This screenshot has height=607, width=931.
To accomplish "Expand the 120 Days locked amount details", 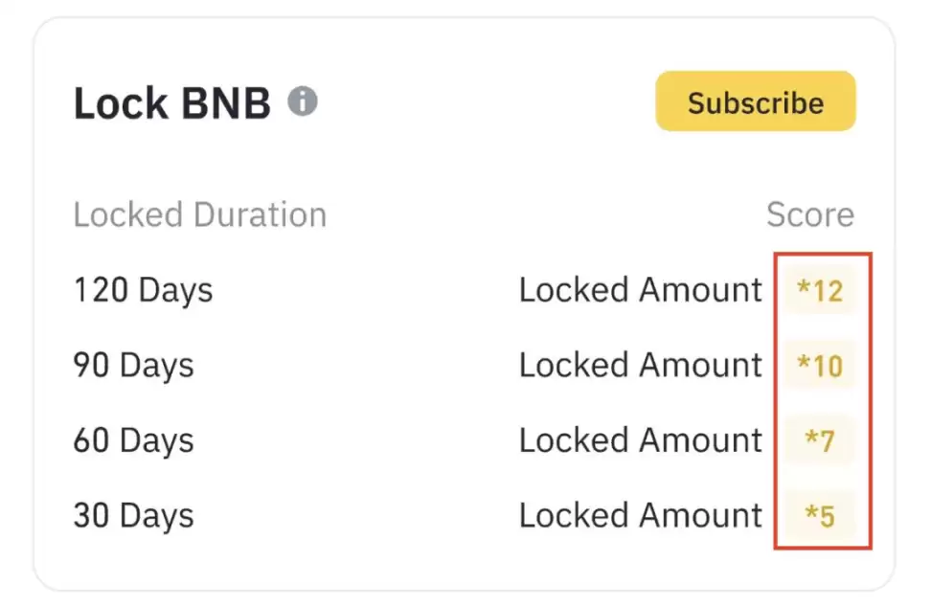I will pyautogui.click(x=639, y=290).
